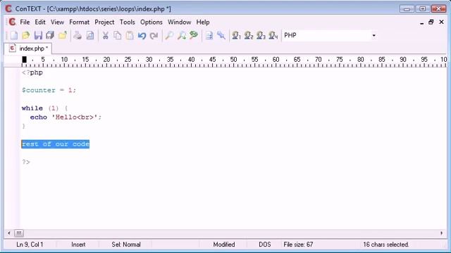Save all open files
The image size is (451, 253).
click(x=50, y=36)
